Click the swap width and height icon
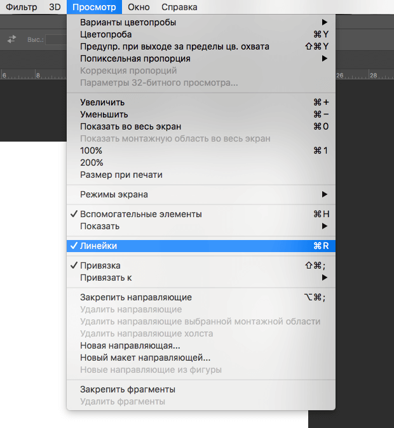Image resolution: width=394 pixels, height=428 pixels. 11,39
